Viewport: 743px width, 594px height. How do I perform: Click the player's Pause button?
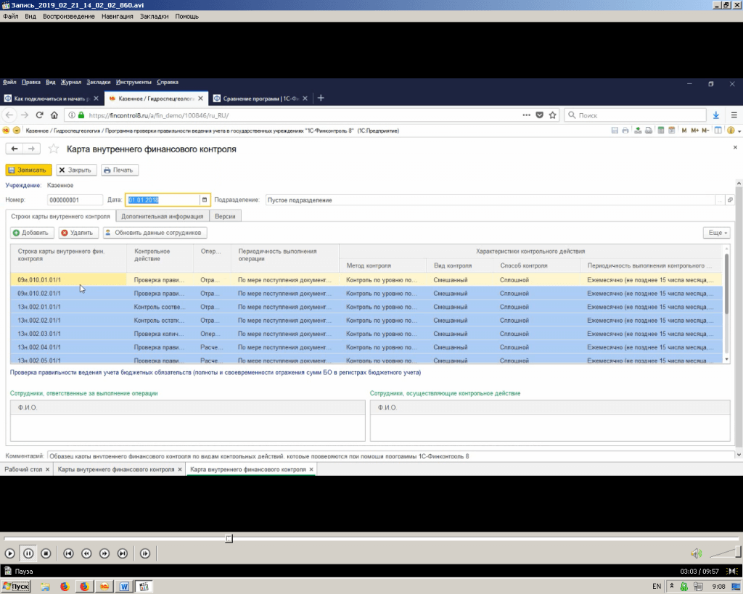pyautogui.click(x=28, y=553)
